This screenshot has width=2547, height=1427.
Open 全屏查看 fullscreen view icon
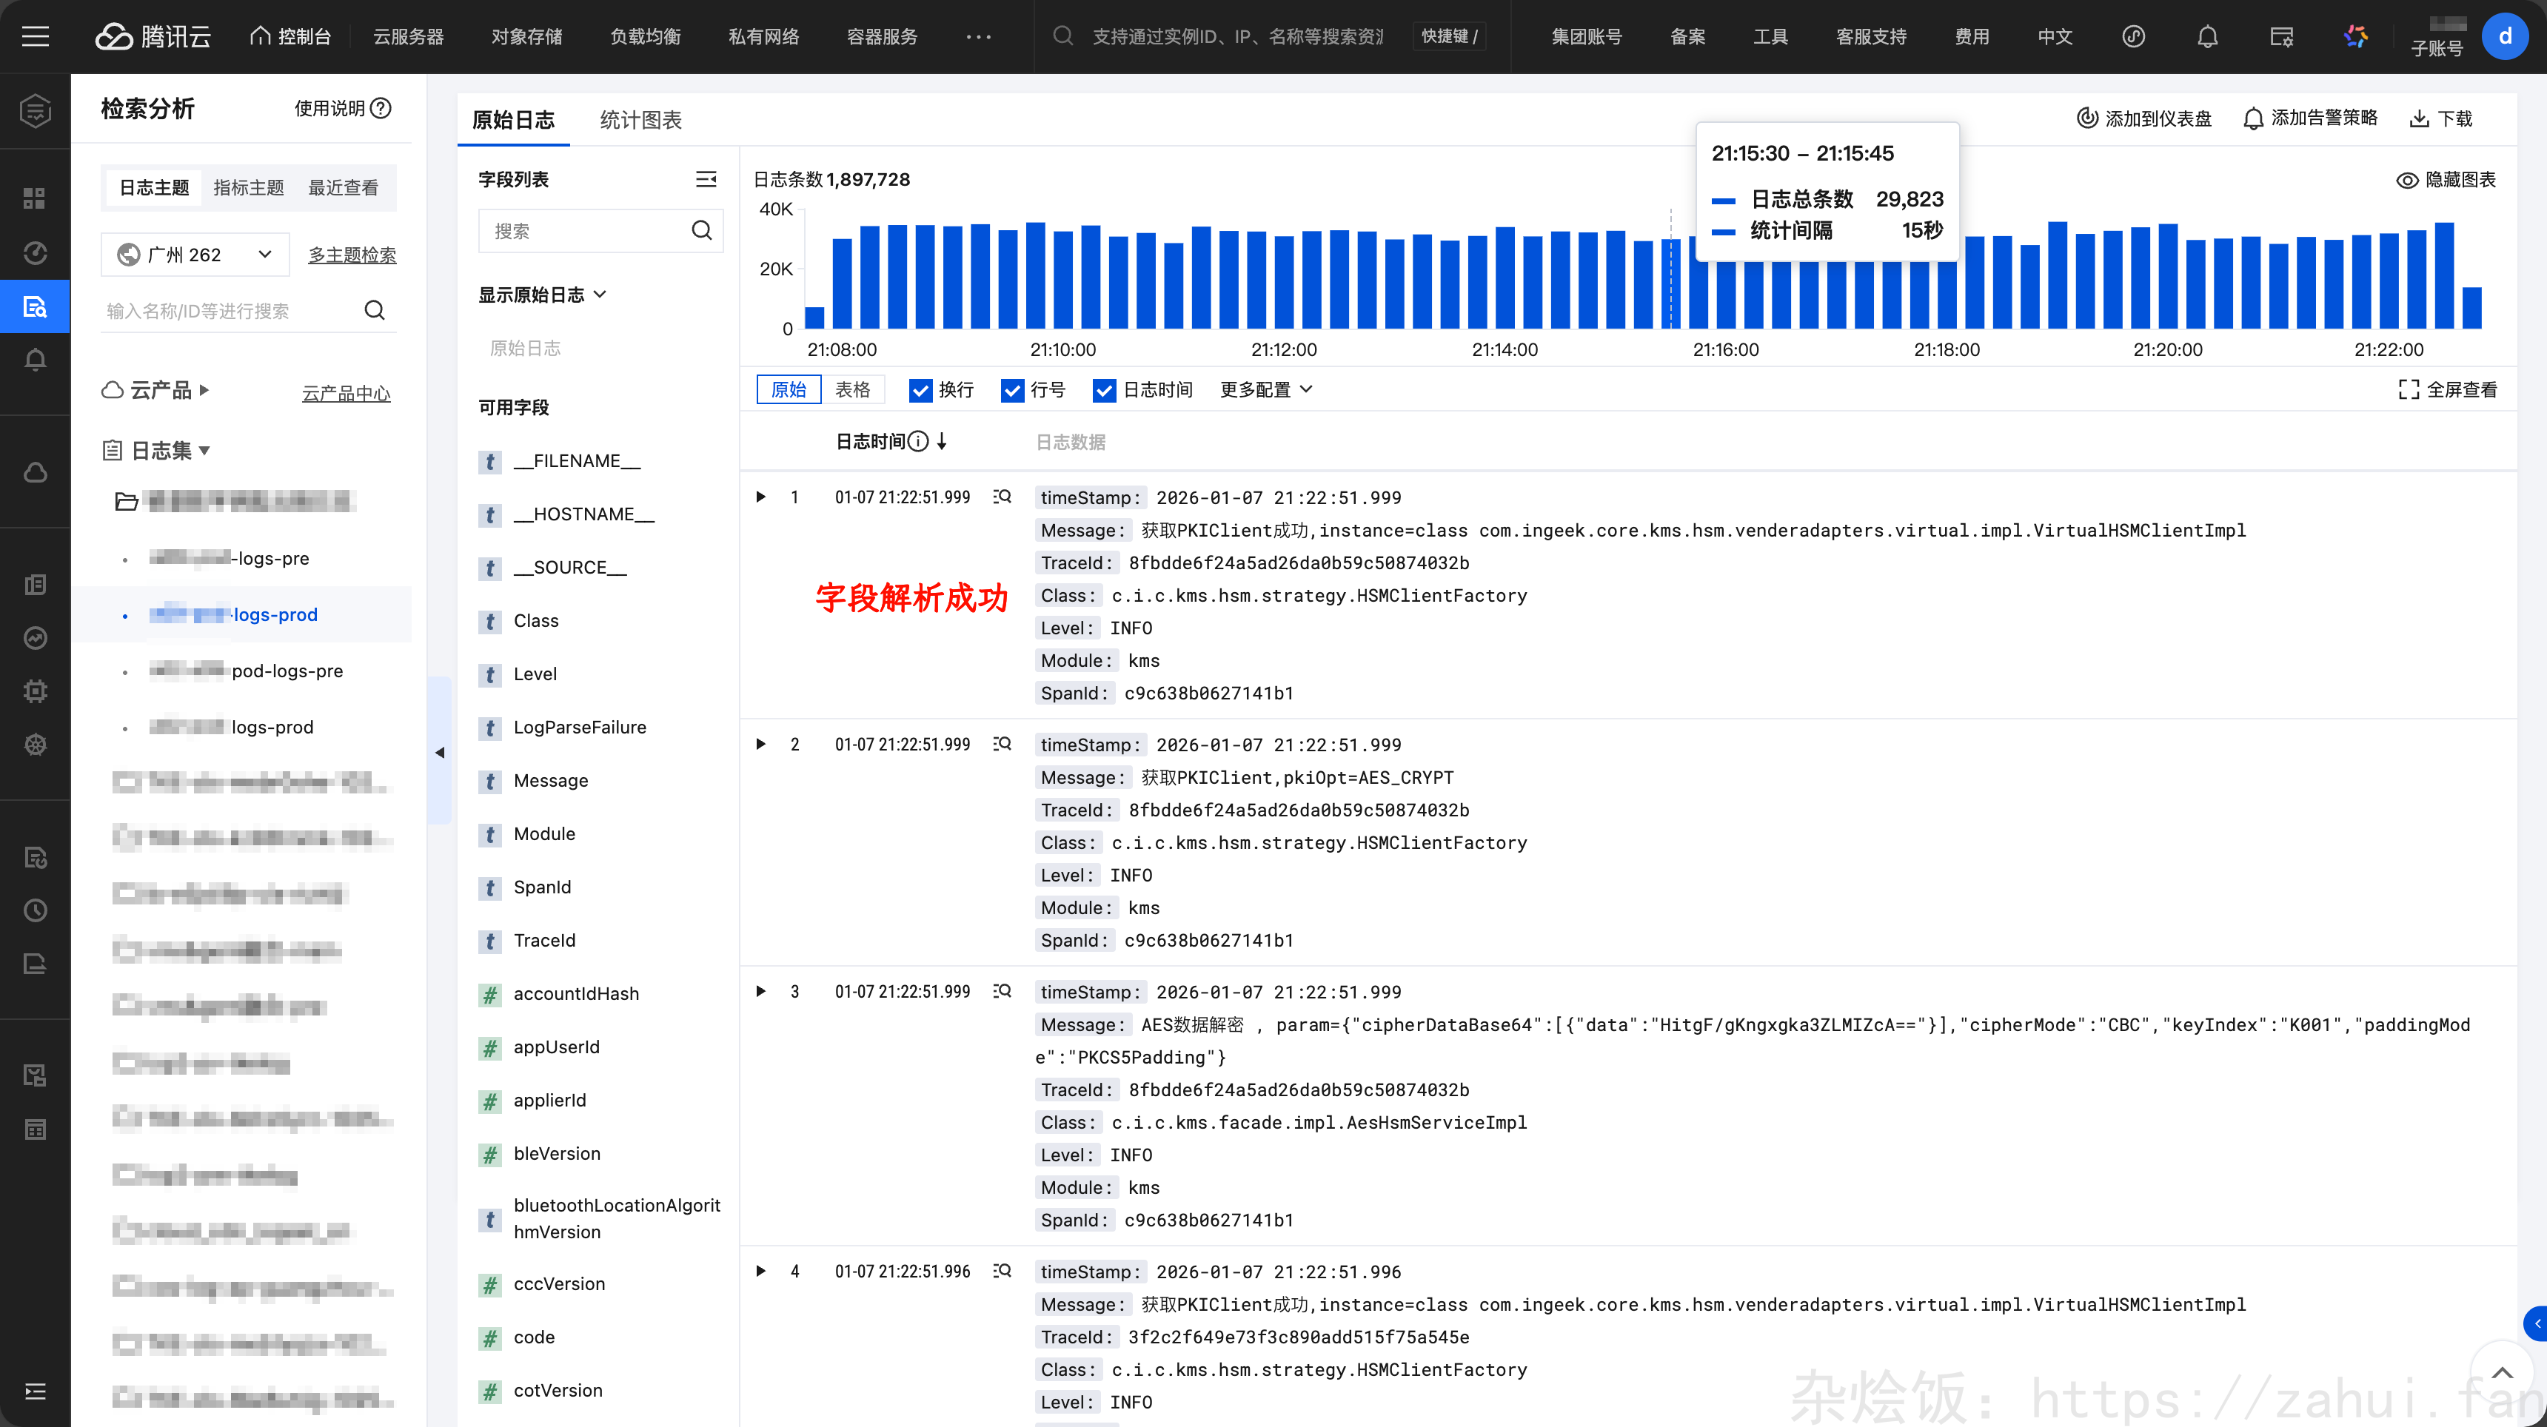coord(2409,389)
